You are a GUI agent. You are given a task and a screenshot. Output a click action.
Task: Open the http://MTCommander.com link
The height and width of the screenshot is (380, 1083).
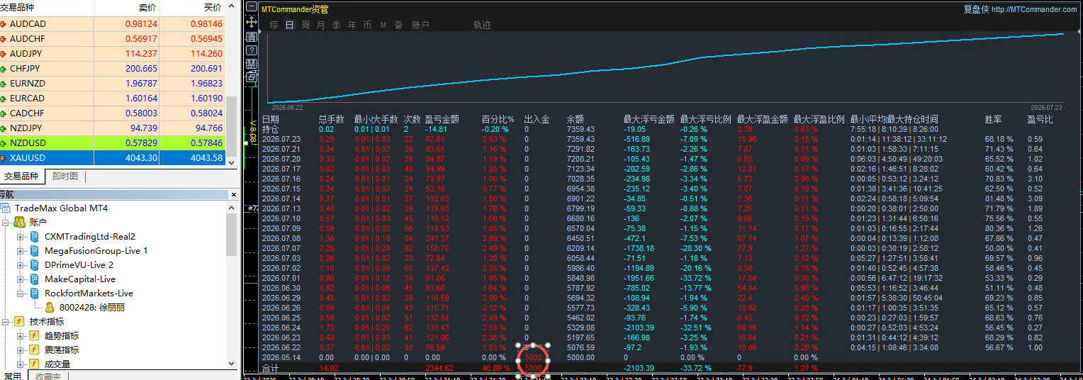click(x=1034, y=9)
